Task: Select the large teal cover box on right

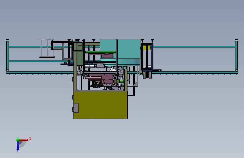Action: click(x=129, y=52)
